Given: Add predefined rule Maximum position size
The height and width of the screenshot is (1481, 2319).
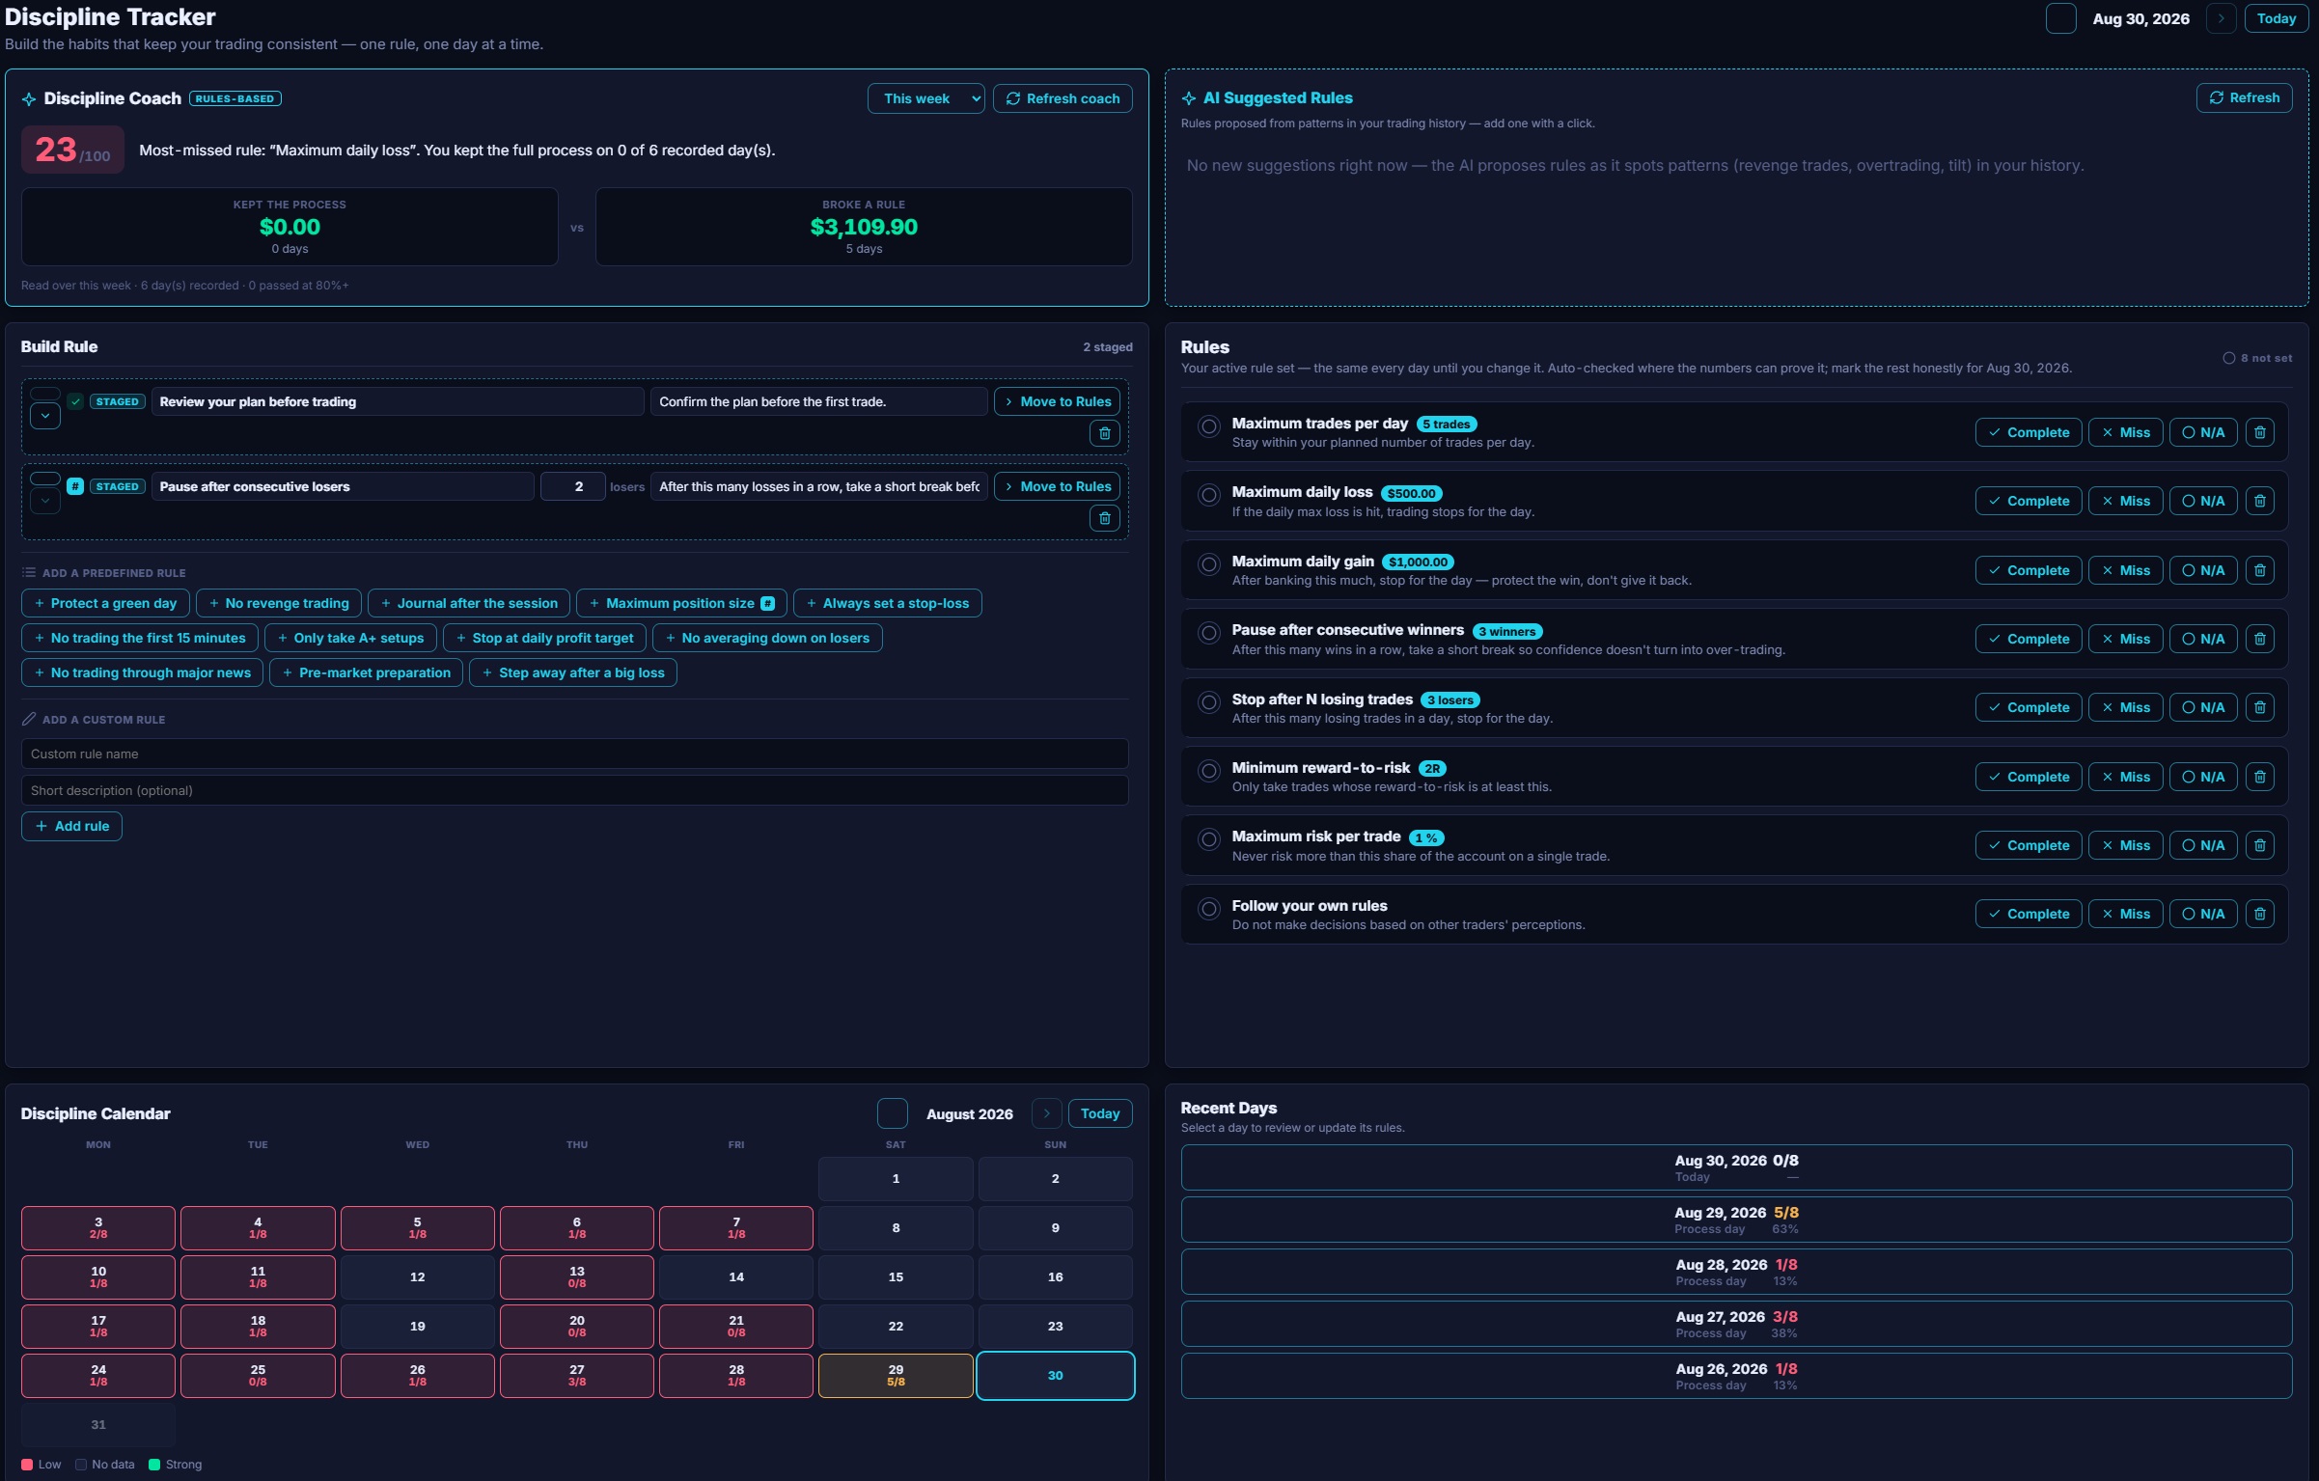Looking at the screenshot, I should (x=681, y=603).
